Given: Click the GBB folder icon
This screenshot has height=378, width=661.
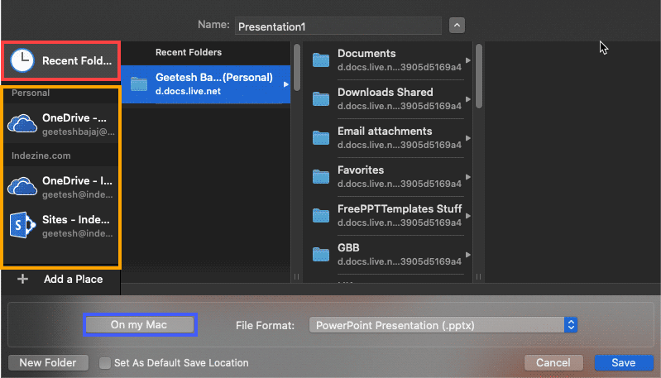Looking at the screenshot, I should click(x=320, y=254).
